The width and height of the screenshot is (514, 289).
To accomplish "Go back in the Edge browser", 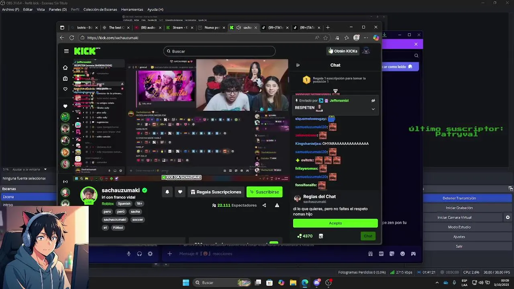I will coord(62,38).
